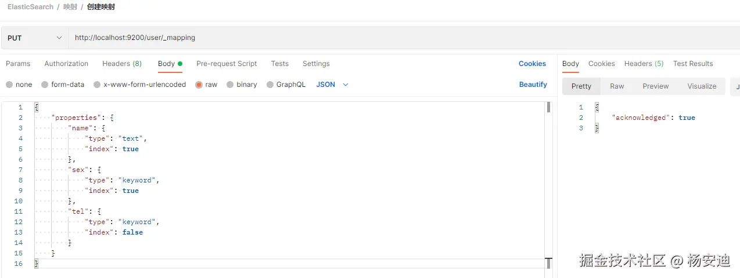Screen dimensions: 740x278
Task: Click Beautify to format the body
Action: 533,85
